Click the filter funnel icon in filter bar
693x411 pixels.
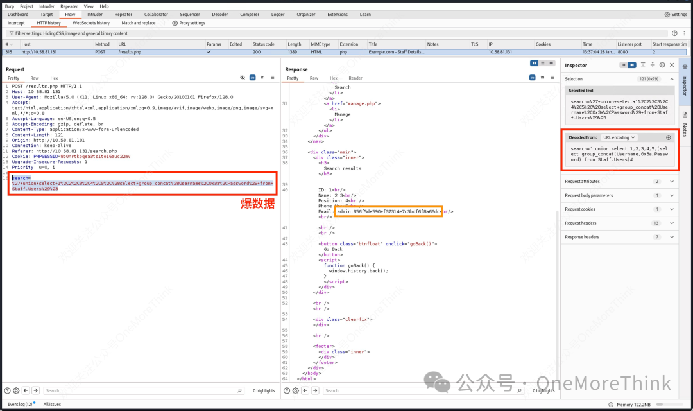coord(11,33)
